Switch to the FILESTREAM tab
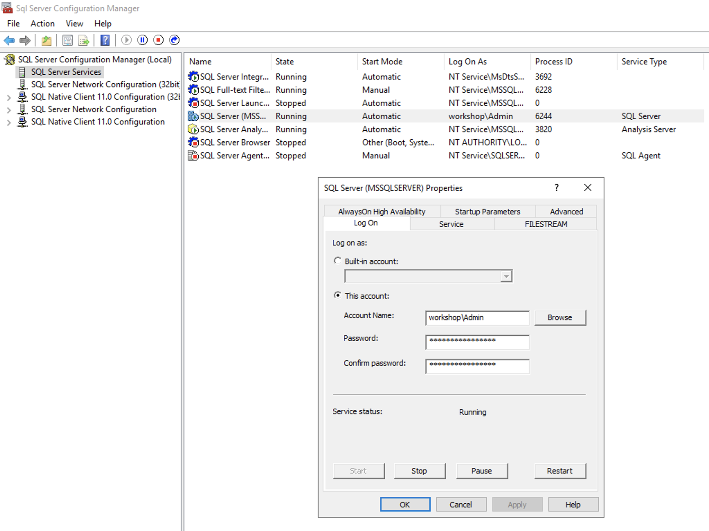 click(546, 224)
